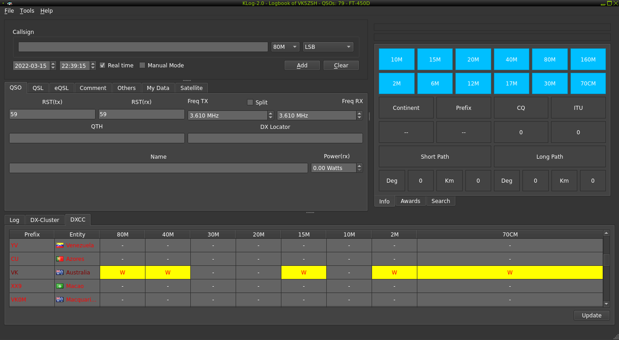Viewport: 619px width, 340px height.
Task: Click the 160M band status box
Action: click(x=588, y=59)
